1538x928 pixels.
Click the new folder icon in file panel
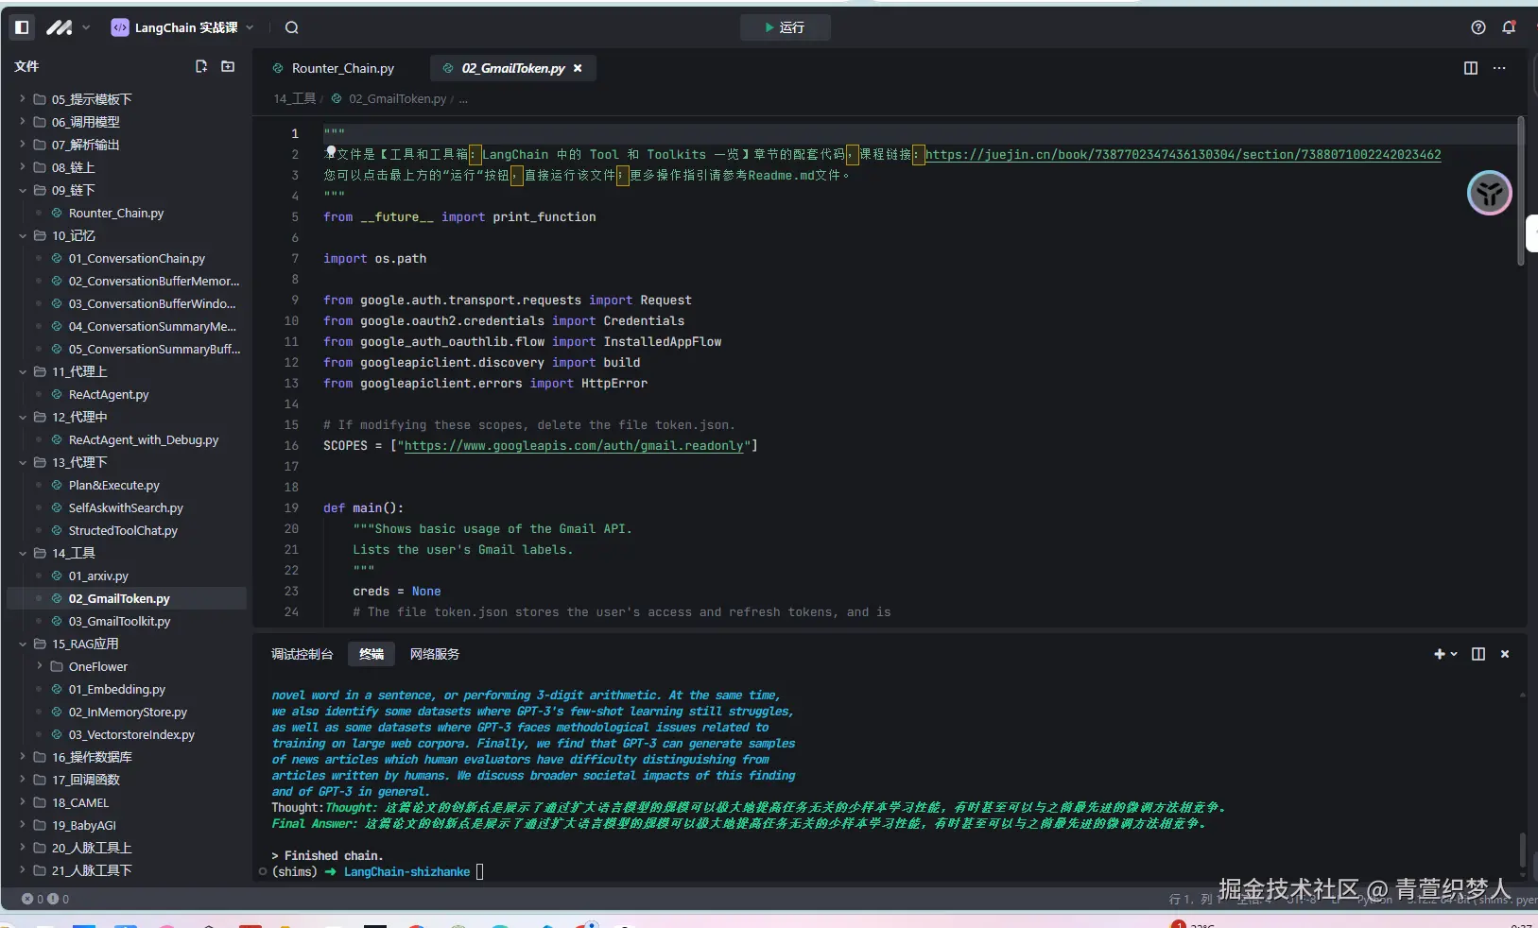point(228,66)
